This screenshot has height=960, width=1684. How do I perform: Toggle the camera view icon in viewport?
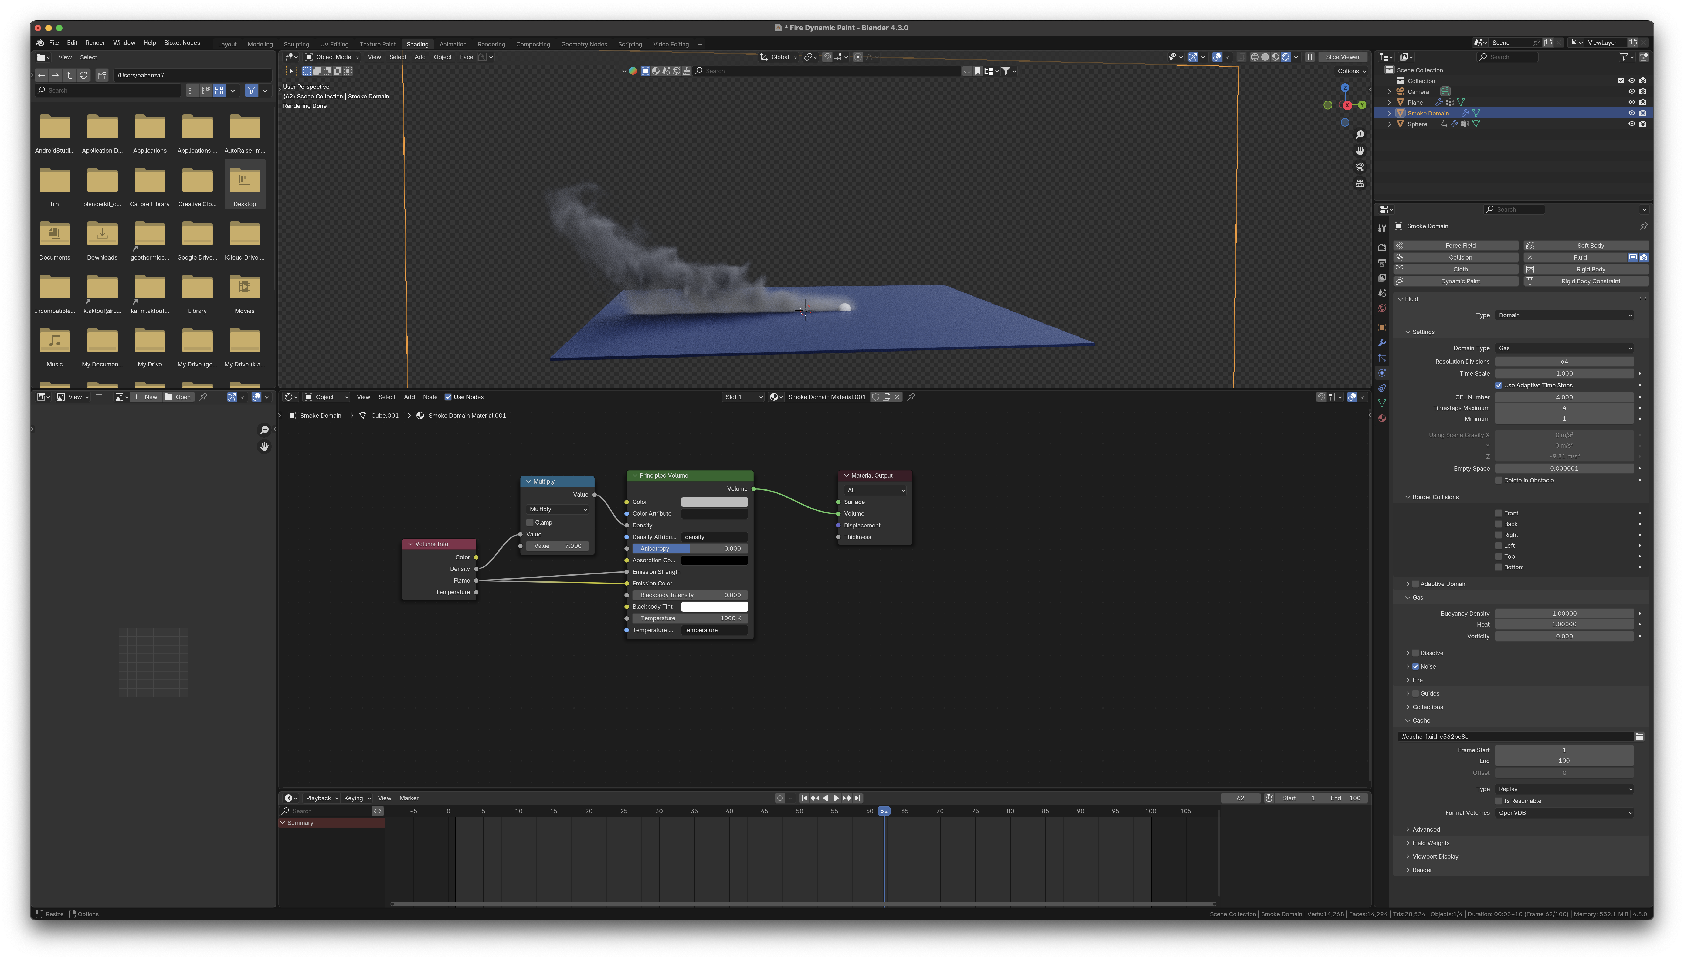point(1360,167)
